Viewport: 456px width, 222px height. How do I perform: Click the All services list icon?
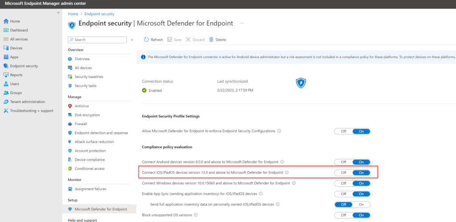(6, 39)
